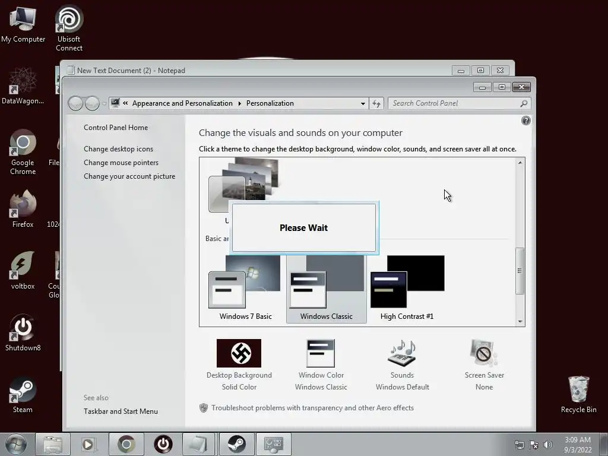Click Personalization breadcrumb segment
The image size is (608, 456).
point(270,103)
